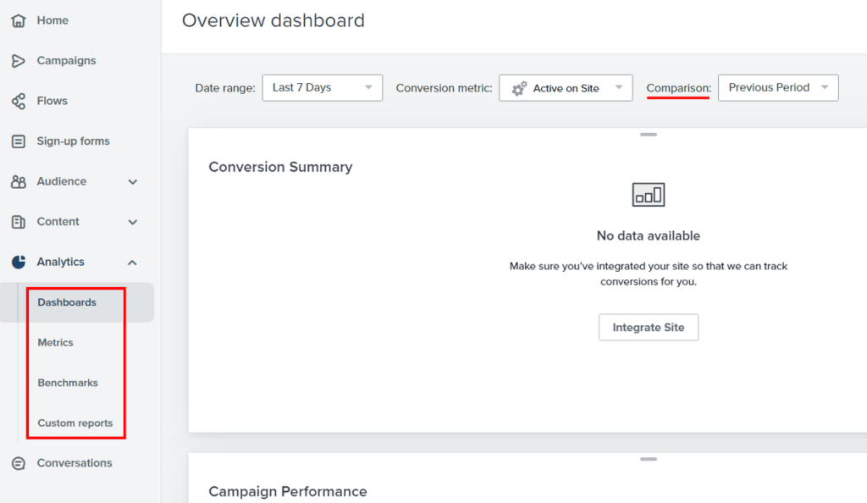Click the Flows branching icon
Viewport: 867px width, 503px height.
click(18, 101)
